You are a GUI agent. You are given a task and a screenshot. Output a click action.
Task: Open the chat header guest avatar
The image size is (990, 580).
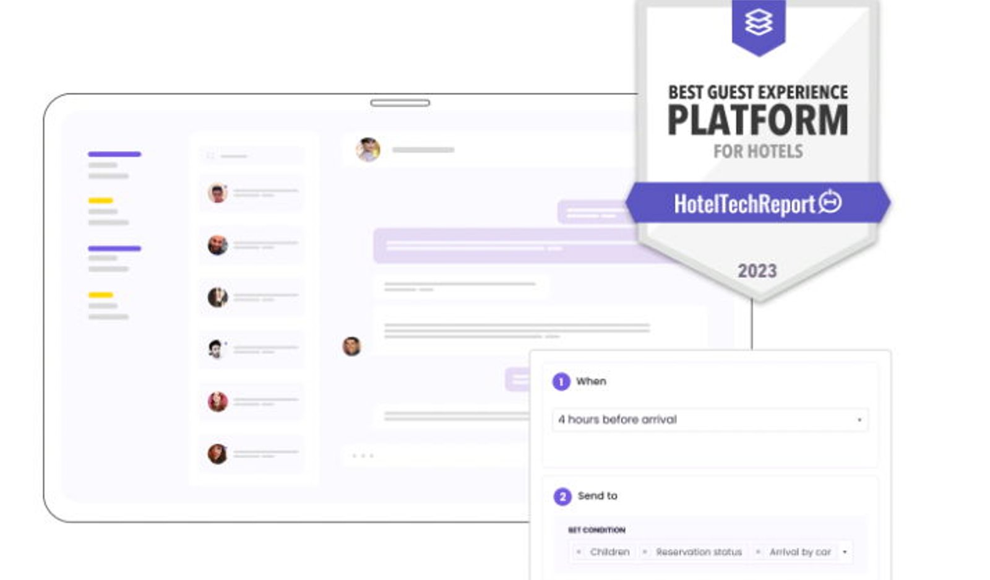[x=368, y=149]
